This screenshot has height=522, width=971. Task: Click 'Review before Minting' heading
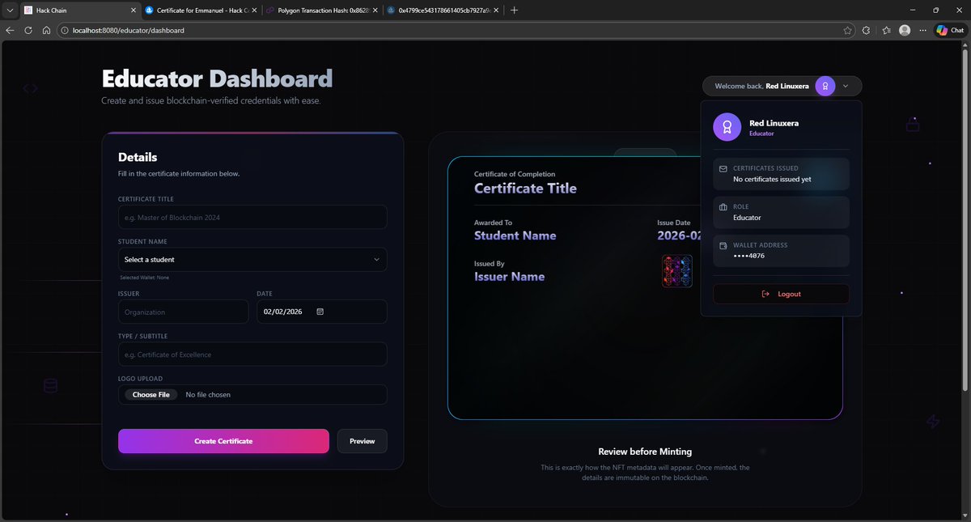click(x=645, y=452)
